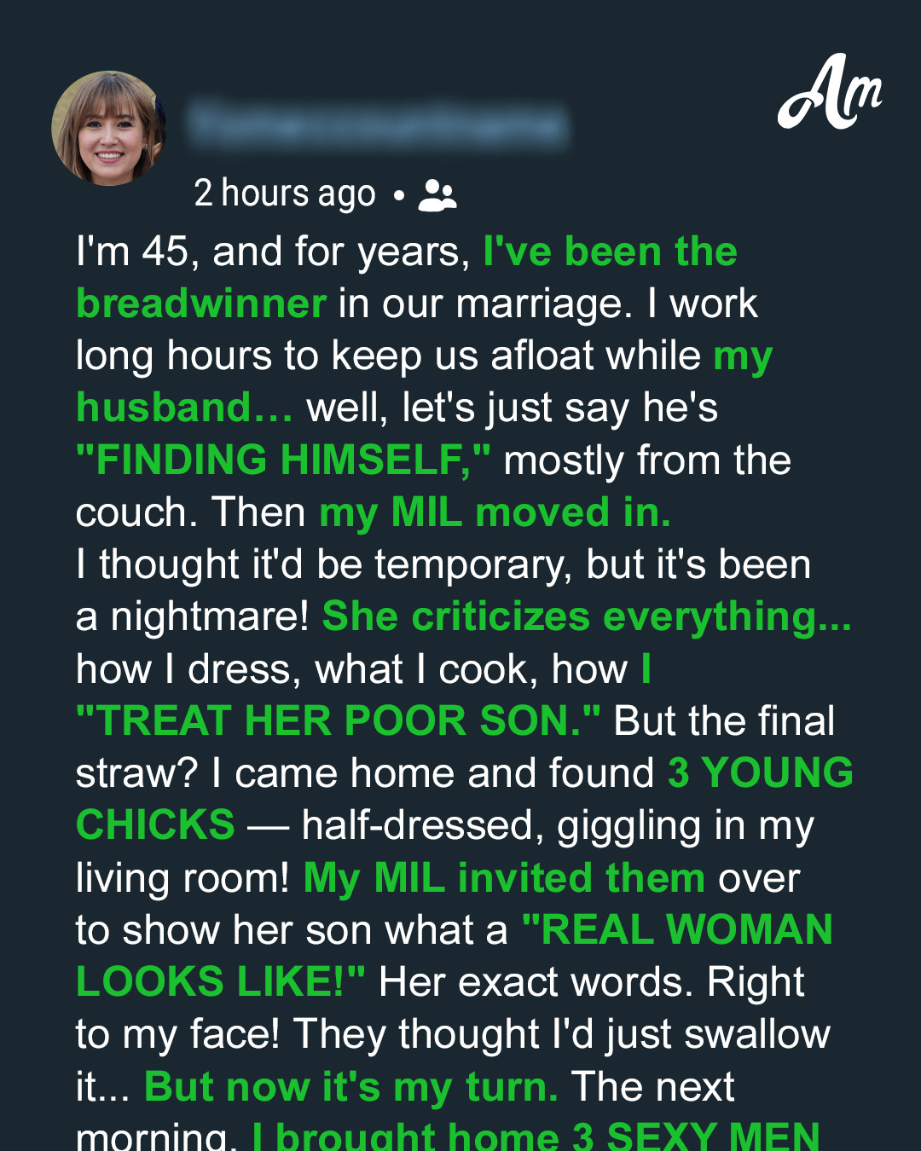This screenshot has width=921, height=1151.
Task: Click the green word 'husband…'
Action: point(184,408)
